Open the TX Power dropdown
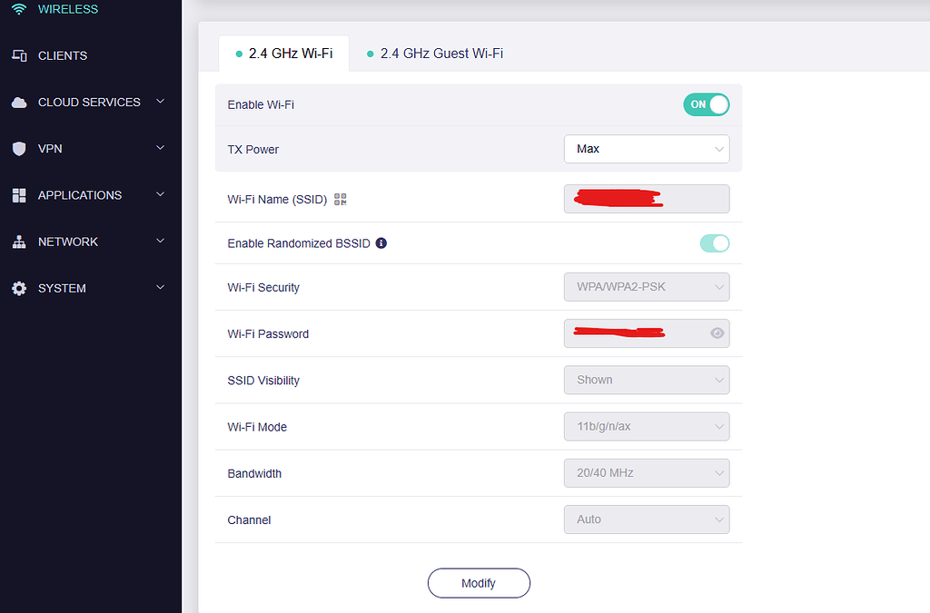Viewport: 930px width, 613px height. (647, 148)
